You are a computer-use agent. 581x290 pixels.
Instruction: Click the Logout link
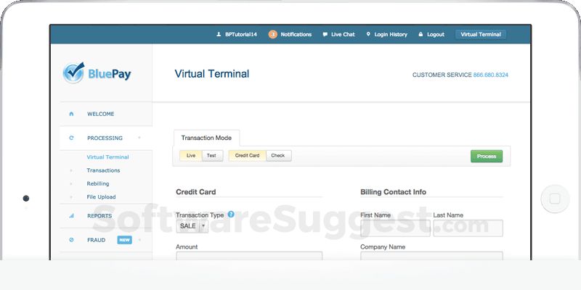click(x=436, y=34)
